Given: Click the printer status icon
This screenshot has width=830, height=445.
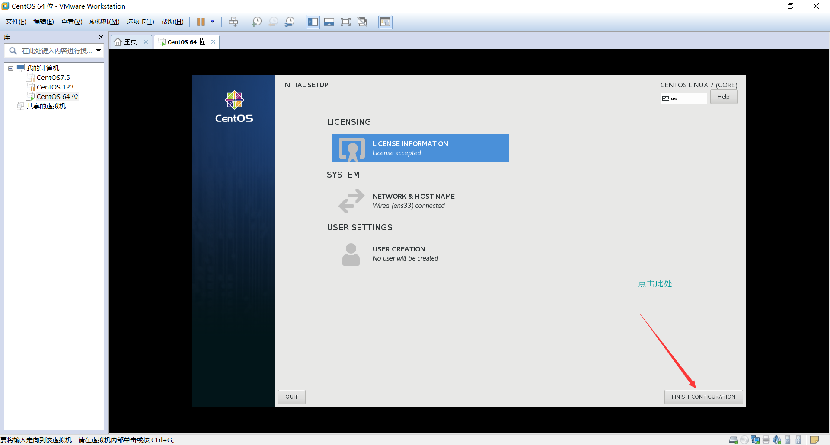Looking at the screenshot, I should coord(766,440).
